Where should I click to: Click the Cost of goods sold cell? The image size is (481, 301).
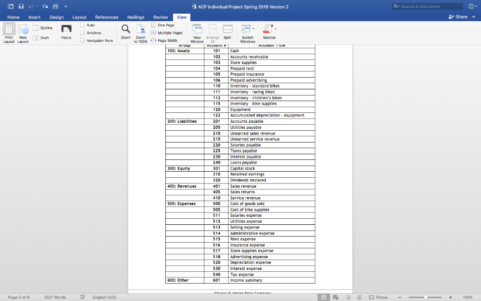[272, 204]
